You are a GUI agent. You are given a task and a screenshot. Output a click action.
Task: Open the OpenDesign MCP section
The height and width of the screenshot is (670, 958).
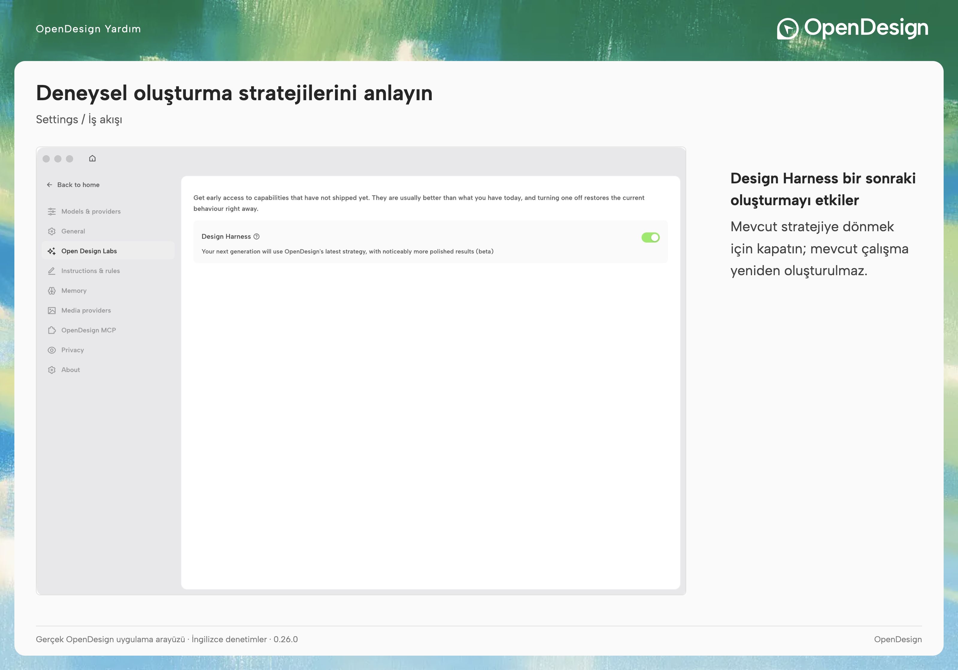tap(108, 330)
